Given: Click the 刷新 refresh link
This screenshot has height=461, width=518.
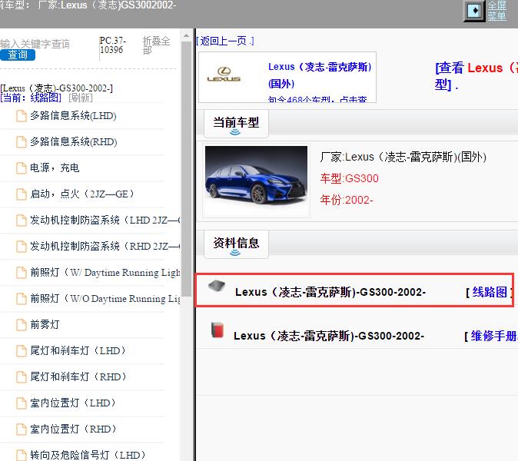Looking at the screenshot, I should point(81,98).
